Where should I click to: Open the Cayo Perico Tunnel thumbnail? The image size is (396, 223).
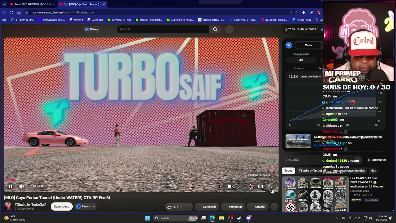click(298, 141)
